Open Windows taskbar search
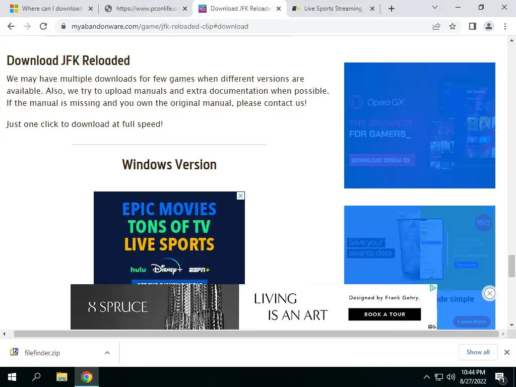Screen dimensions: 516x387 point(36,377)
